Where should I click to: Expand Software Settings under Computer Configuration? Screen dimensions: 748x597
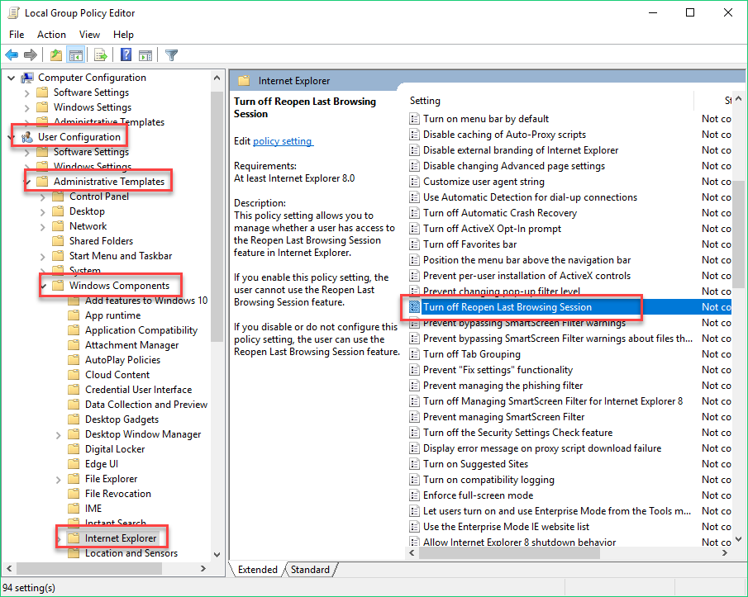click(x=27, y=93)
